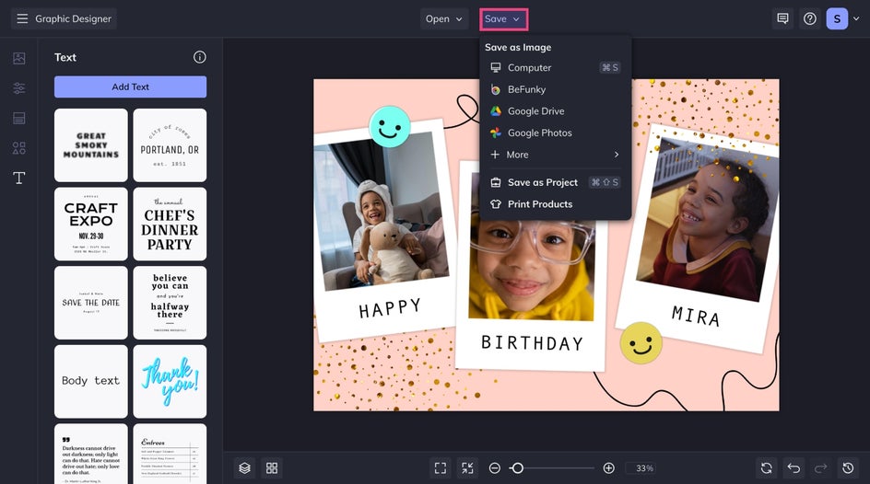The width and height of the screenshot is (870, 484).
Task: Click the undo arrow icon
Action: coord(794,468)
